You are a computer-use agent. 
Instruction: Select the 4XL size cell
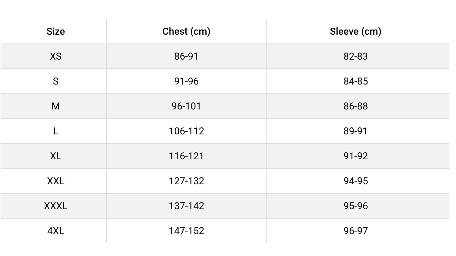point(55,231)
